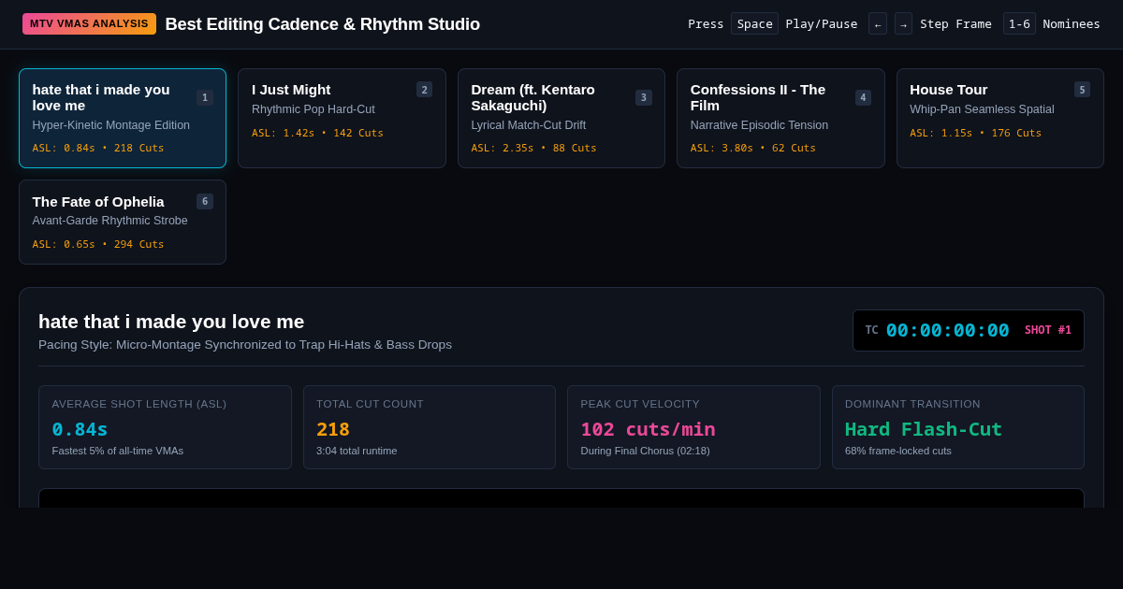Click 'Avant-Garde Rhythmic Strobe' subtitle
1123x589 pixels.
pos(110,221)
